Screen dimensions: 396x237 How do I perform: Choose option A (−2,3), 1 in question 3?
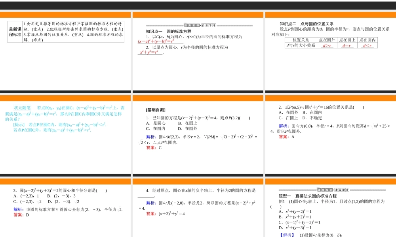(26, 196)
